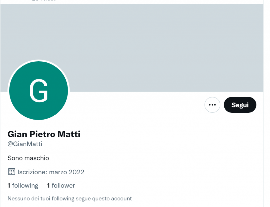The image size is (270, 207).
Task: Click the white letter G in avatar
Action: pyautogui.click(x=38, y=91)
